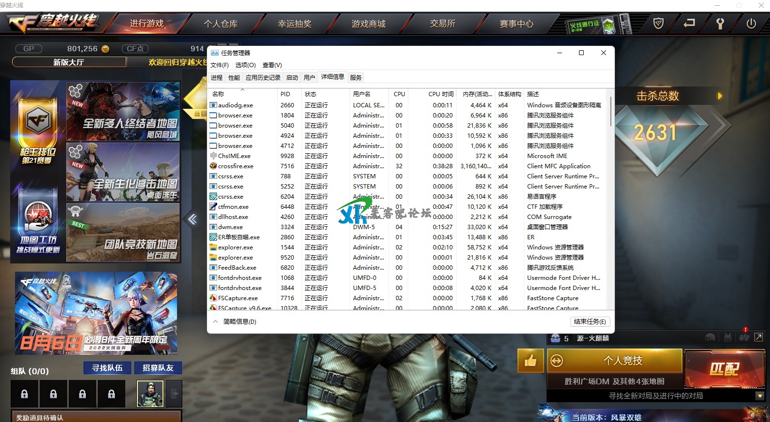Image resolution: width=770 pixels, height=422 pixels.
Task: Open the 游戏商城 navigation tab
Action: click(369, 24)
